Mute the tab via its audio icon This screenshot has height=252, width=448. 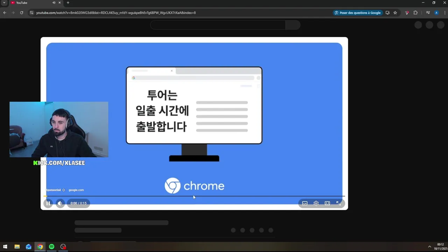coord(54,3)
